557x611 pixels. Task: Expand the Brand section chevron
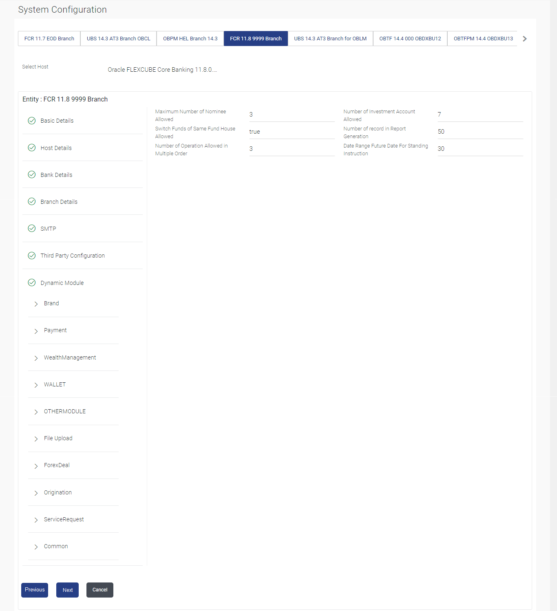pos(36,304)
